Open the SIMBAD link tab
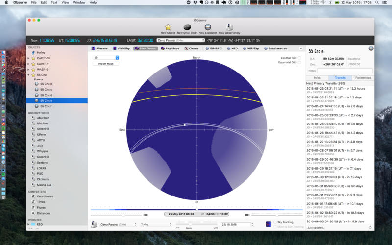 214,49
